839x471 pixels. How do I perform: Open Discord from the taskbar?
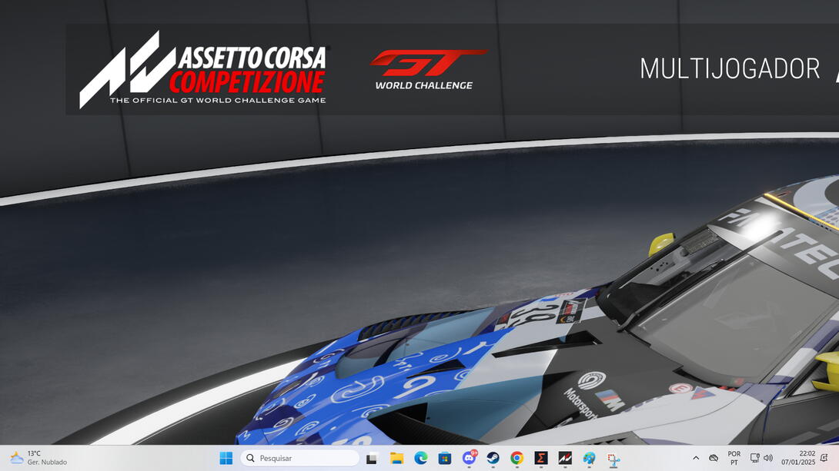(x=470, y=458)
